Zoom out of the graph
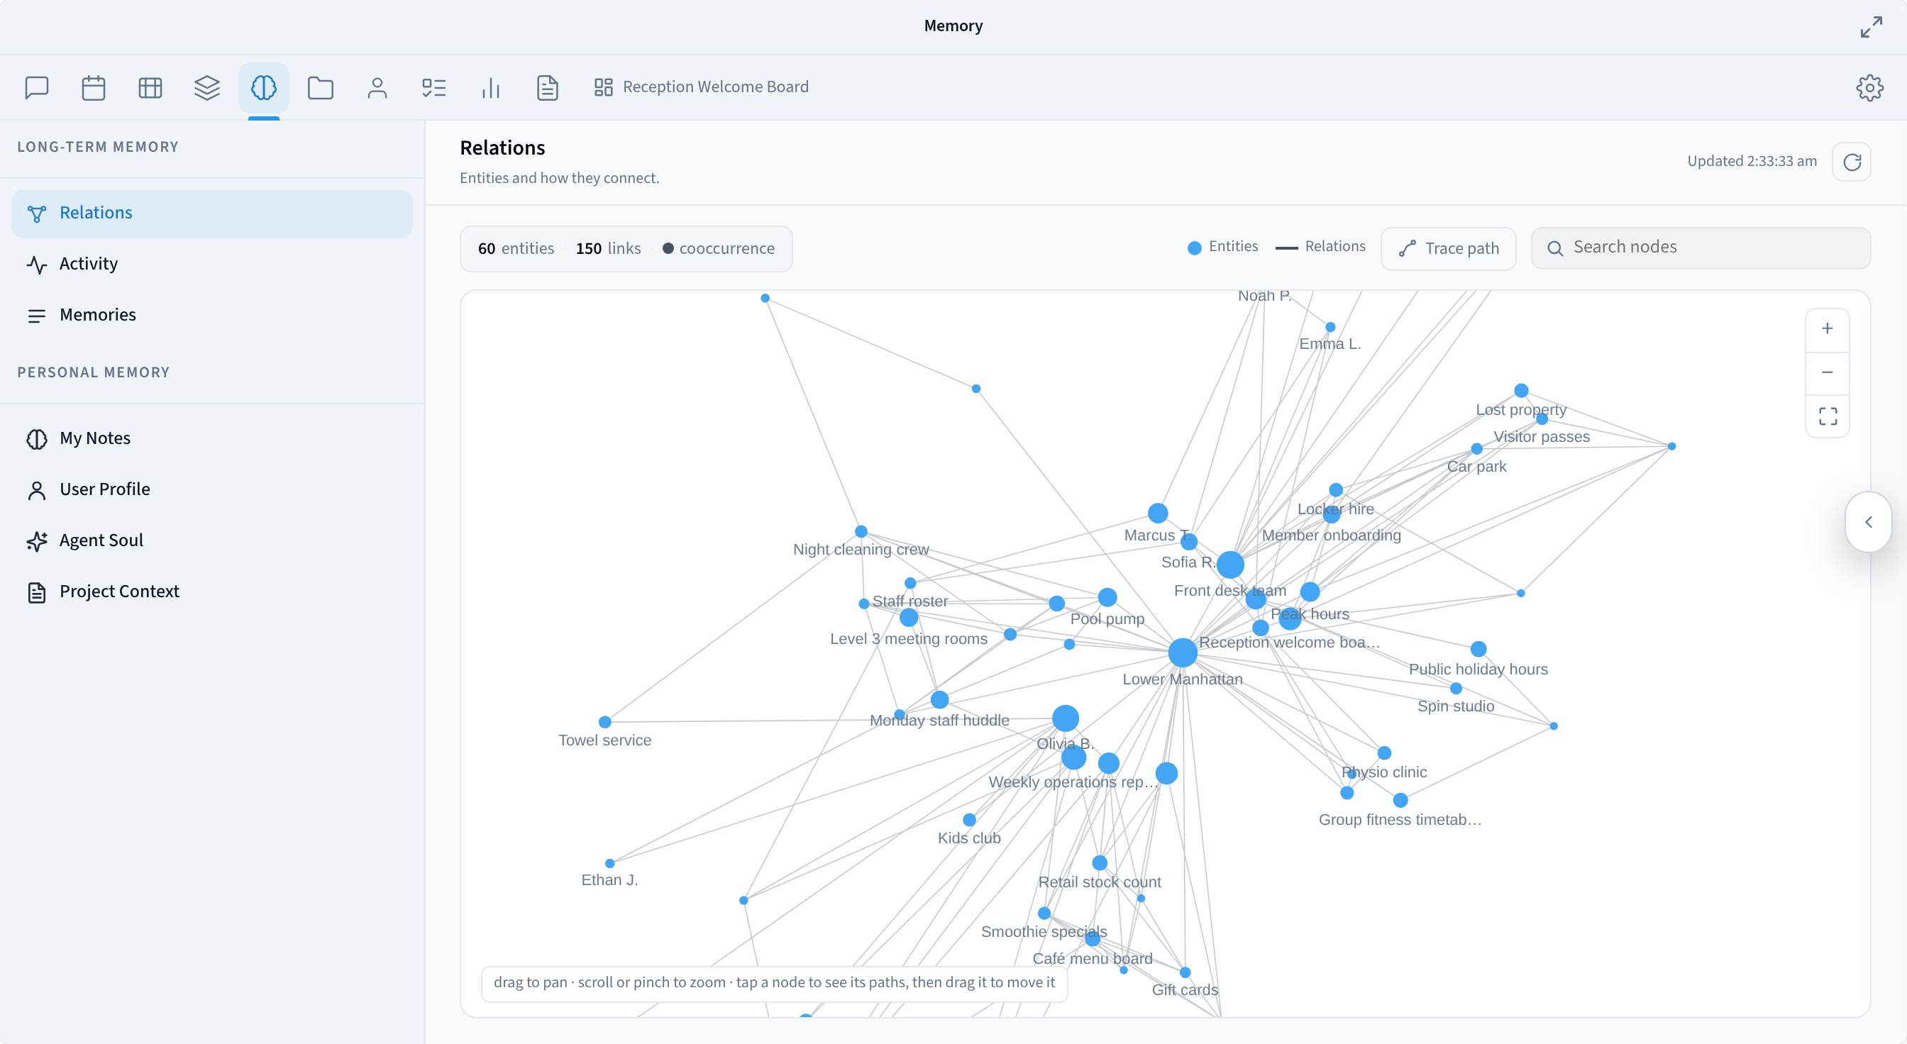The width and height of the screenshot is (1907, 1044). pyautogui.click(x=1827, y=372)
